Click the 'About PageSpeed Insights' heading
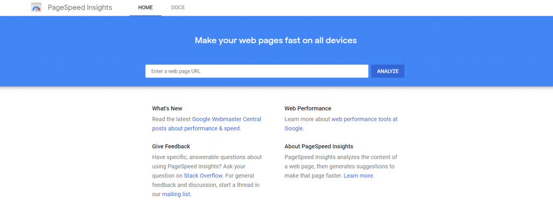The image size is (553, 215). [319, 146]
